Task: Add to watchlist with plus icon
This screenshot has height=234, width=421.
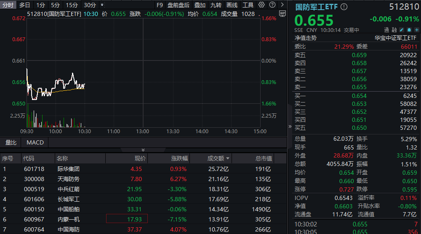Action: (416, 30)
